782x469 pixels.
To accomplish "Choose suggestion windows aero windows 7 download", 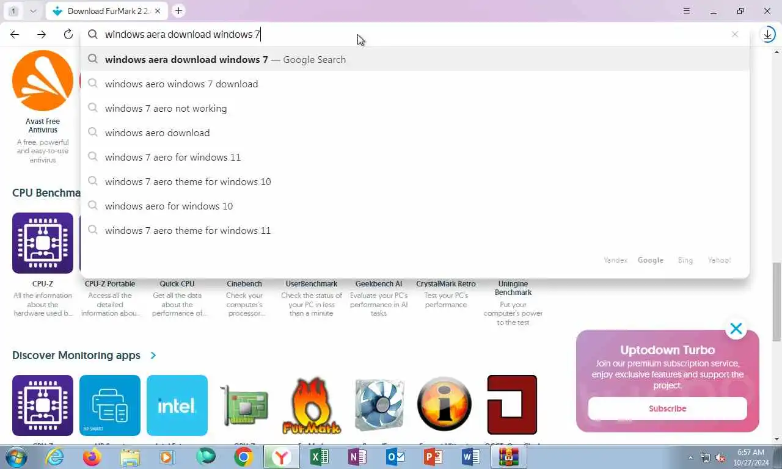I will click(x=415, y=84).
